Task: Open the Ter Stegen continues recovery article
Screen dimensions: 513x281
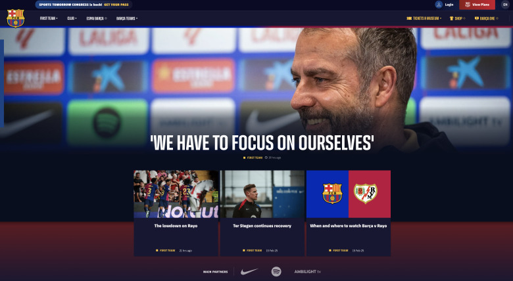Action: (262, 226)
